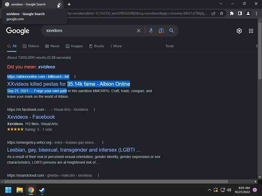
Task: Switch to the News tab
Action: [x=52, y=46]
